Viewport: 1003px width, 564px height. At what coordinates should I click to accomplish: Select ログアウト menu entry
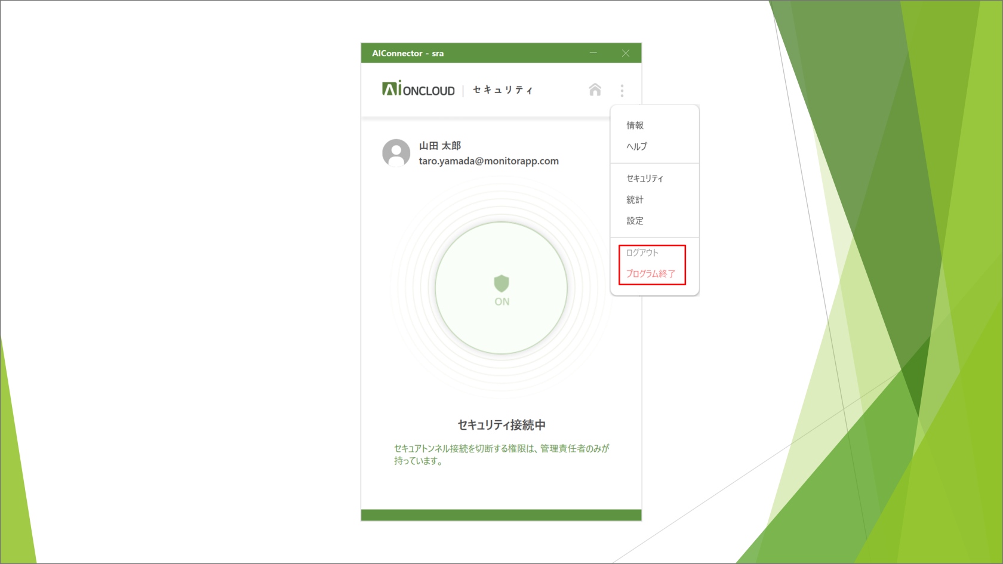point(642,253)
